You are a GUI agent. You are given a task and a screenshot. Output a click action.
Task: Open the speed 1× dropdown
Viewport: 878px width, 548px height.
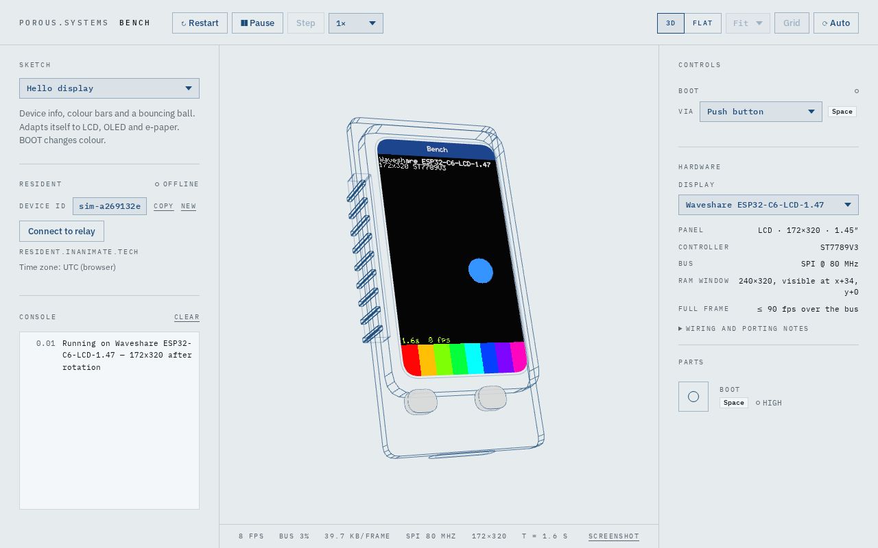tap(356, 23)
